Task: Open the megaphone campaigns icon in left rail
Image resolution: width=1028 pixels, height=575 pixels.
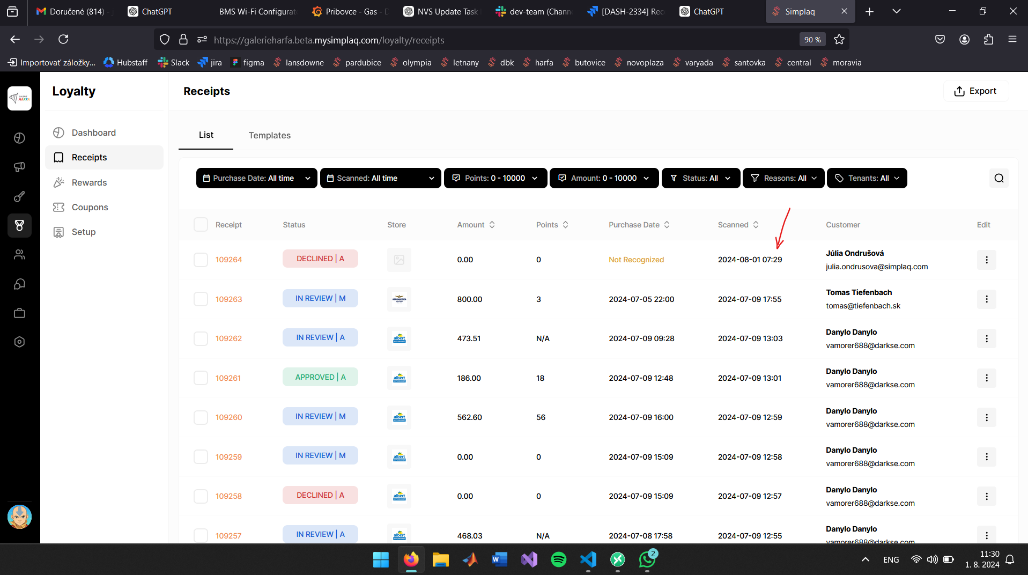Action: tap(19, 167)
